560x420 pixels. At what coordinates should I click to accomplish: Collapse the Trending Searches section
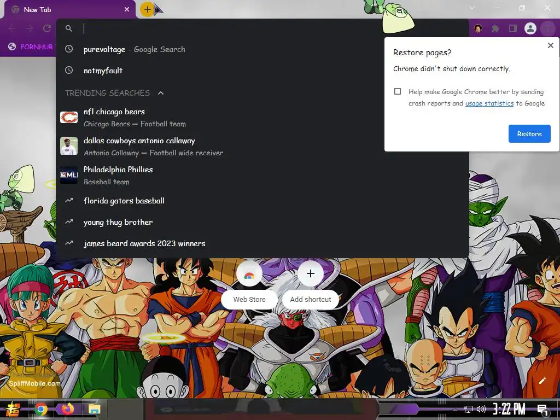coord(161,93)
